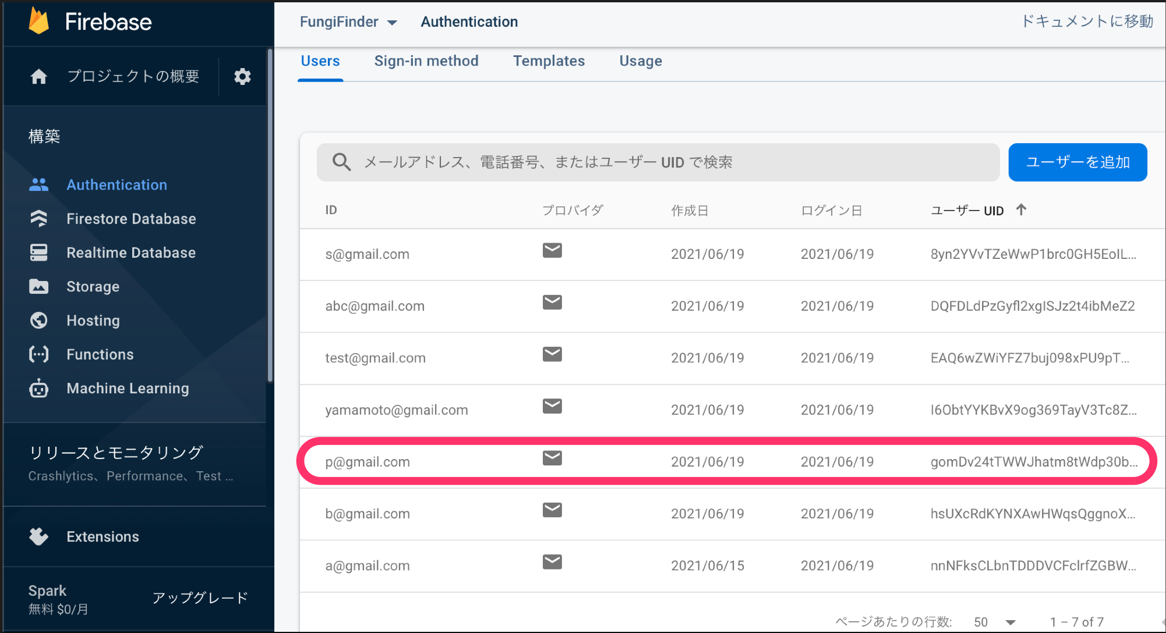Viewport: 1166px width, 633px height.
Task: Open the Hosting panel
Action: pyautogui.click(x=93, y=320)
